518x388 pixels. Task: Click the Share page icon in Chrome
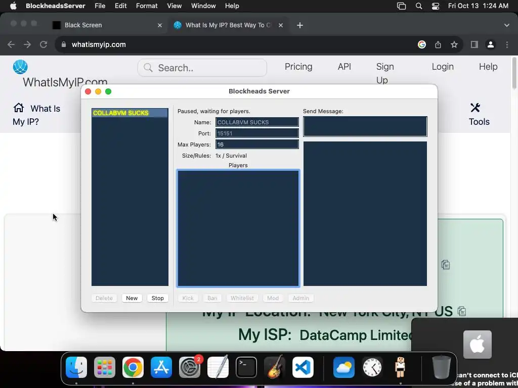pos(438,44)
